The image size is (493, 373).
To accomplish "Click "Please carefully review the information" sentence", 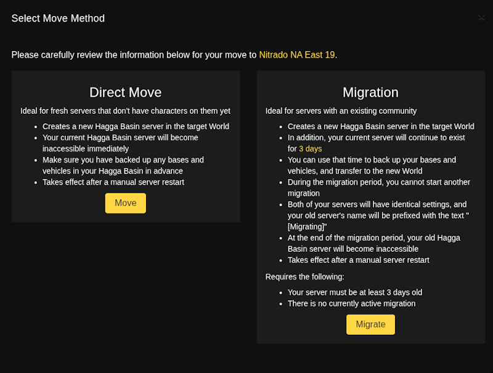I will [174, 55].
